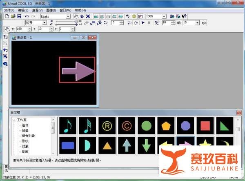Click the context help arrow question icon
The width and height of the screenshot is (245, 181).
[x=184, y=16]
